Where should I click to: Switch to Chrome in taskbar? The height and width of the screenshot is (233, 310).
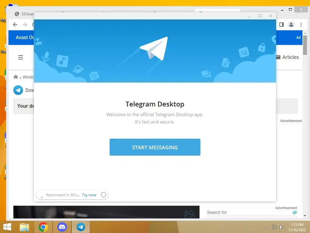pos(43,227)
